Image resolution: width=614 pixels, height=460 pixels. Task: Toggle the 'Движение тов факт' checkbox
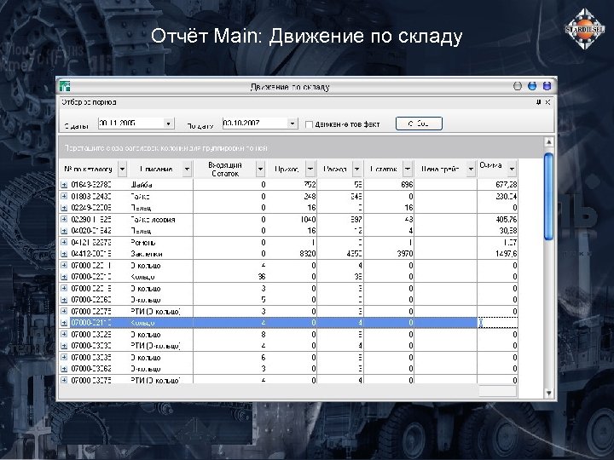click(x=309, y=124)
